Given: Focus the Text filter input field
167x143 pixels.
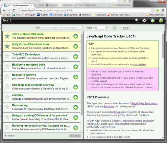Looking at the screenshot, I should 61,28.
